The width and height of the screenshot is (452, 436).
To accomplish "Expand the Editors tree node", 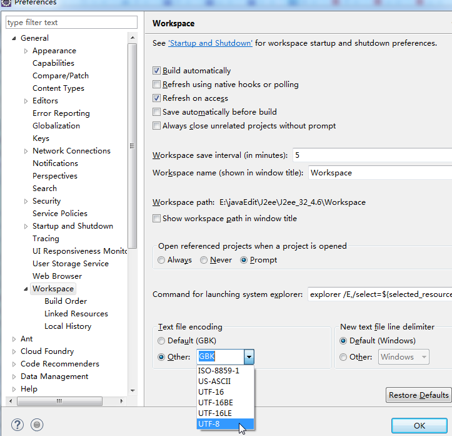I will pos(26,101).
